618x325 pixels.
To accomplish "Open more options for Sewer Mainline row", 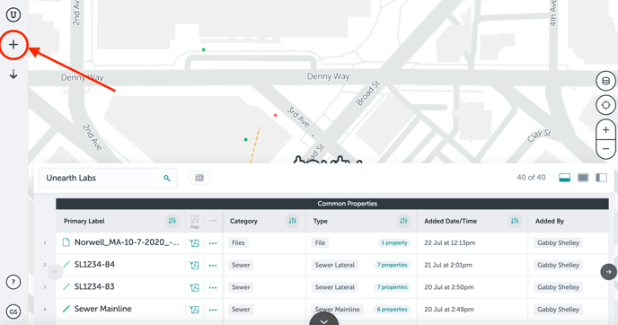I will pyautogui.click(x=213, y=310).
